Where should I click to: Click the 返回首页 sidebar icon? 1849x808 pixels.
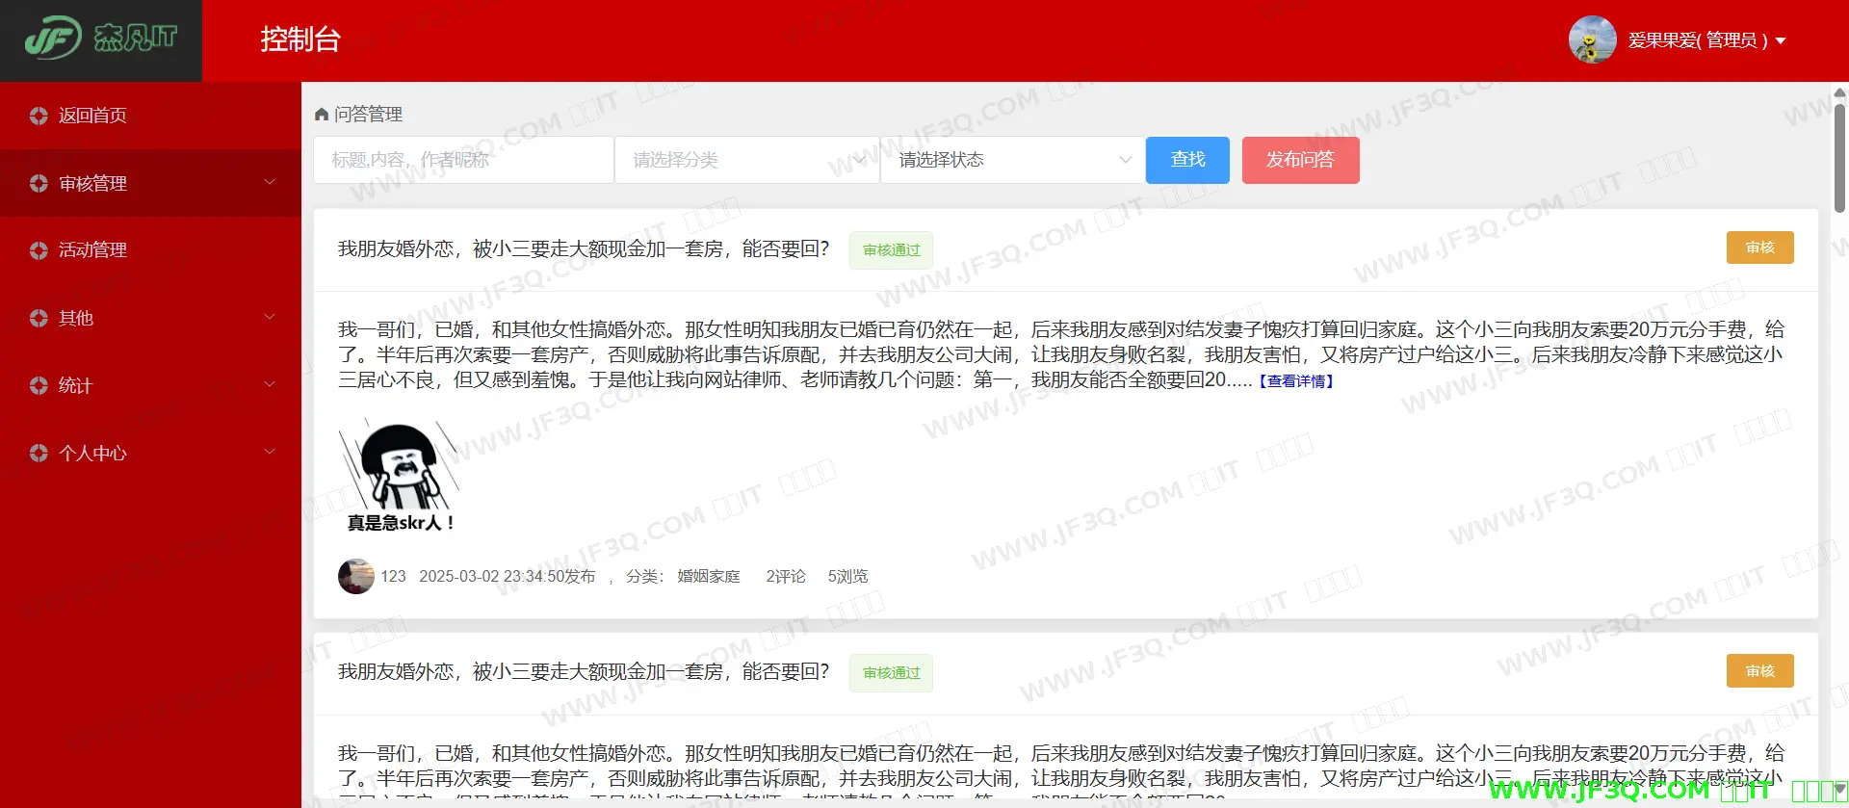39,116
